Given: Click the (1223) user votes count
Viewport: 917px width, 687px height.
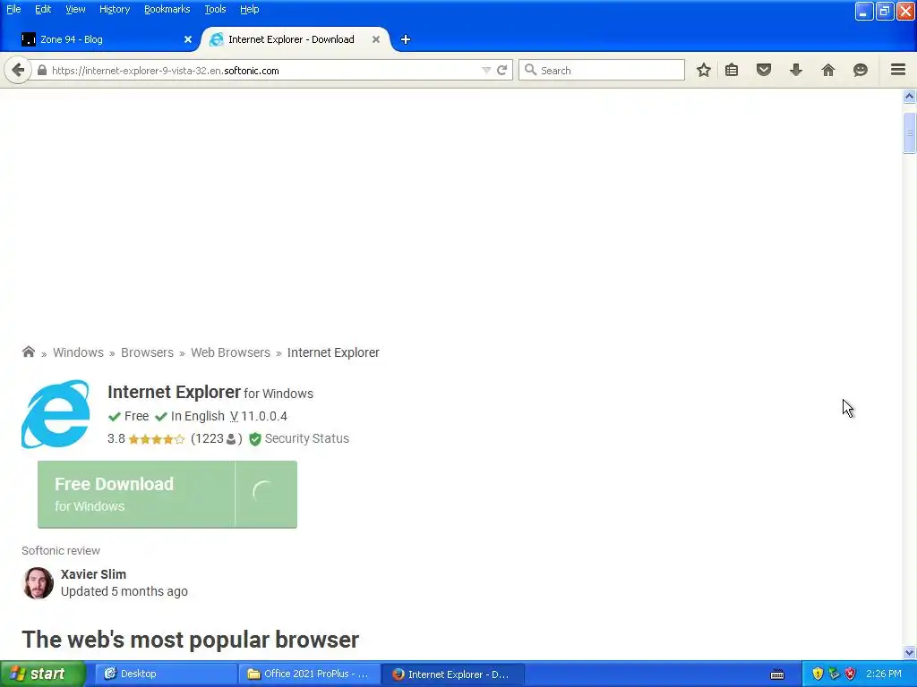Looking at the screenshot, I should 217,438.
